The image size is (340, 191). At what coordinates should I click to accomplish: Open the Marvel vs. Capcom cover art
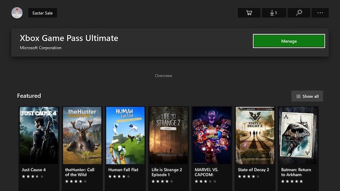(211, 135)
